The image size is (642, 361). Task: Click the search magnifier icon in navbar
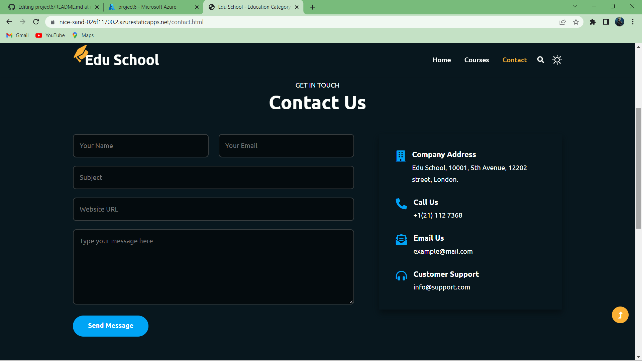[x=540, y=60]
